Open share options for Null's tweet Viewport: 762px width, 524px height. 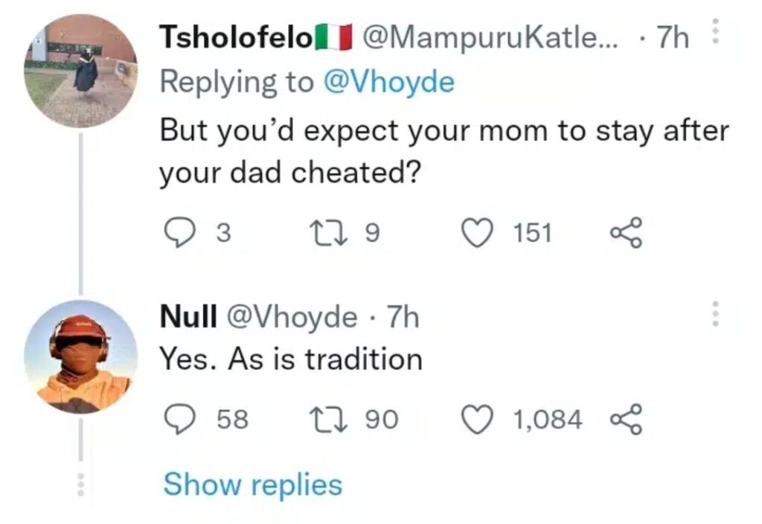pyautogui.click(x=624, y=420)
